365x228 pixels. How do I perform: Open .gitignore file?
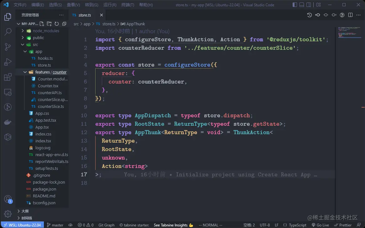(42, 175)
